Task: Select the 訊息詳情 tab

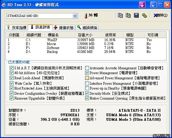Action: click(40, 27)
